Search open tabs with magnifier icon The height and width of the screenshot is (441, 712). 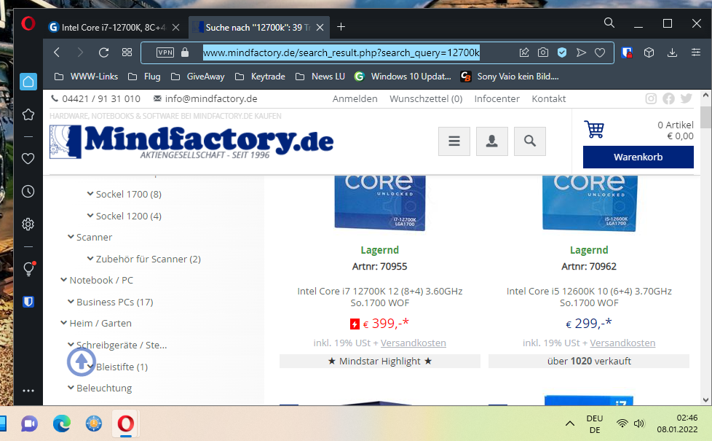coord(609,23)
